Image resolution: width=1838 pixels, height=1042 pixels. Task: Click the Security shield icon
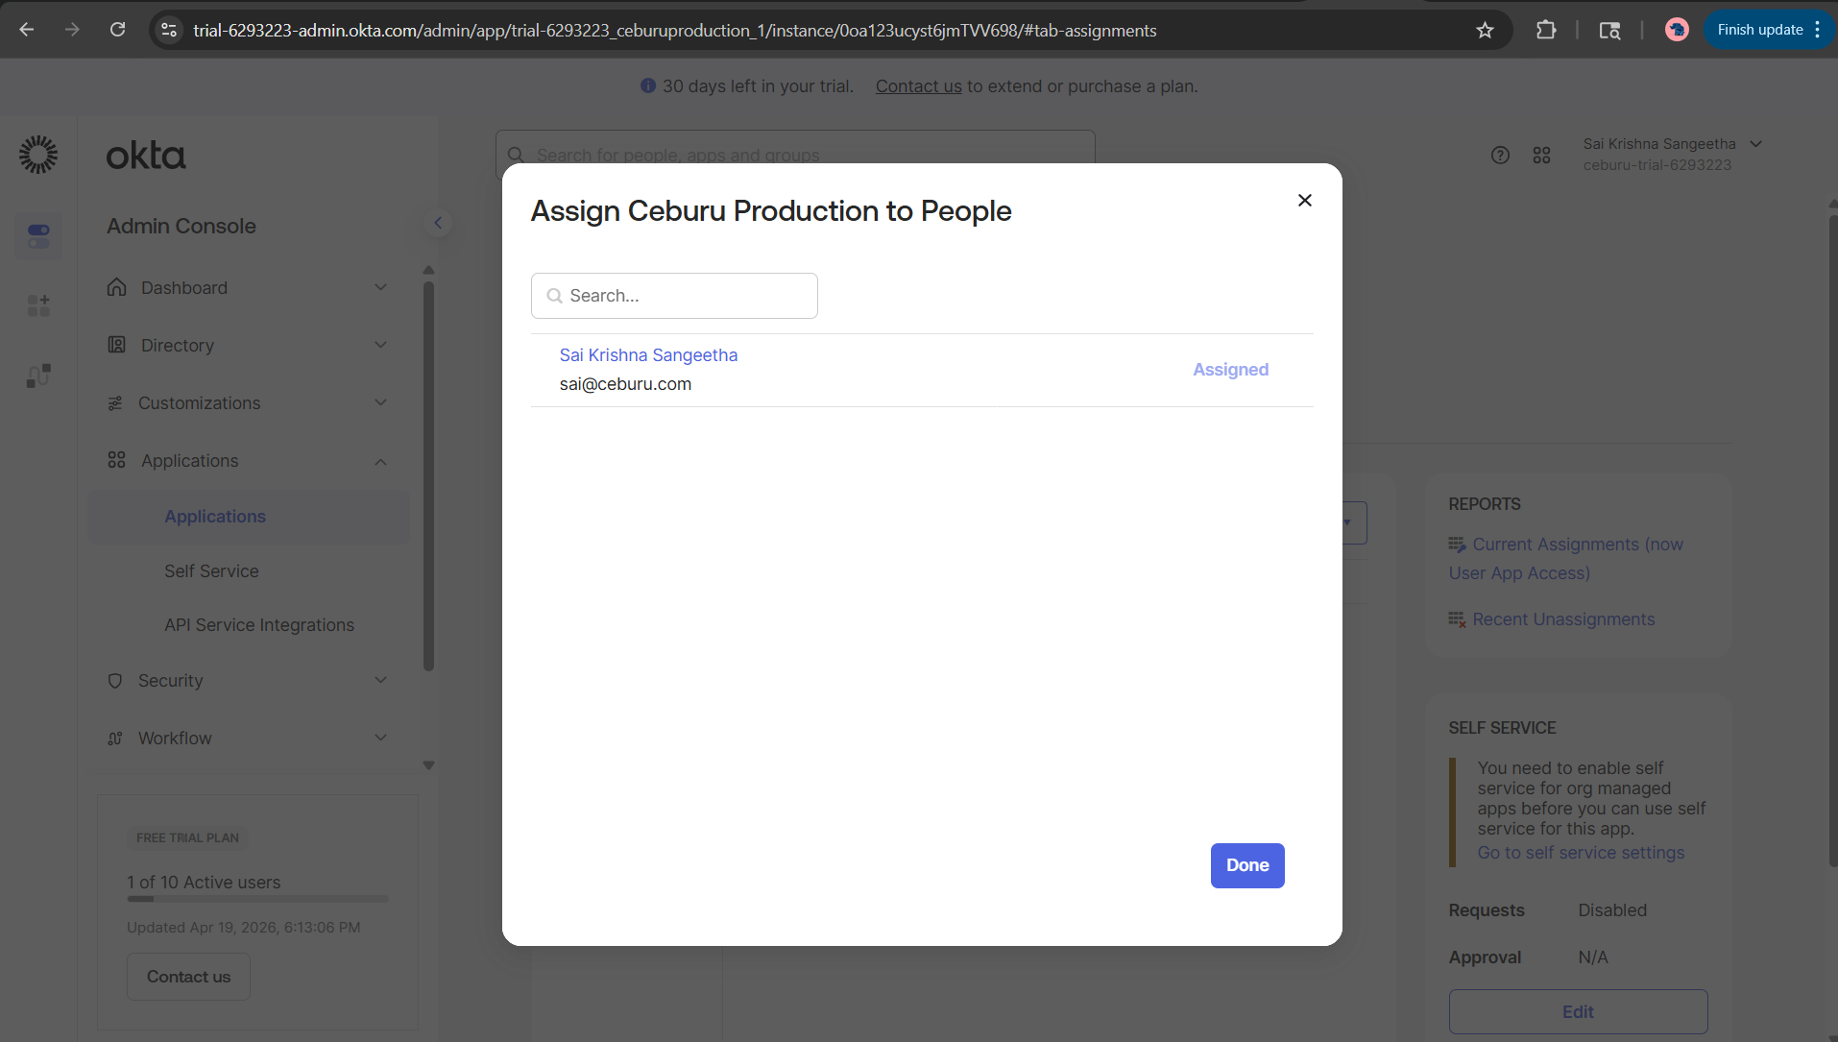click(115, 681)
